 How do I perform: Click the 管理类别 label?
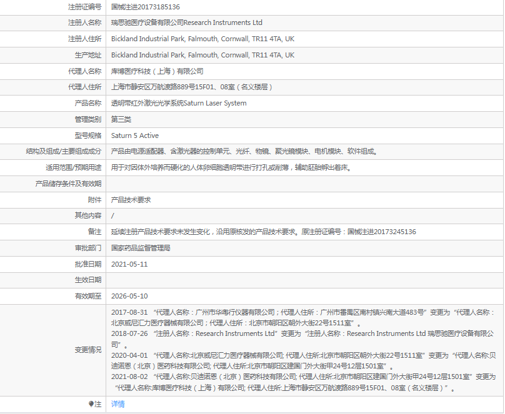click(88, 119)
